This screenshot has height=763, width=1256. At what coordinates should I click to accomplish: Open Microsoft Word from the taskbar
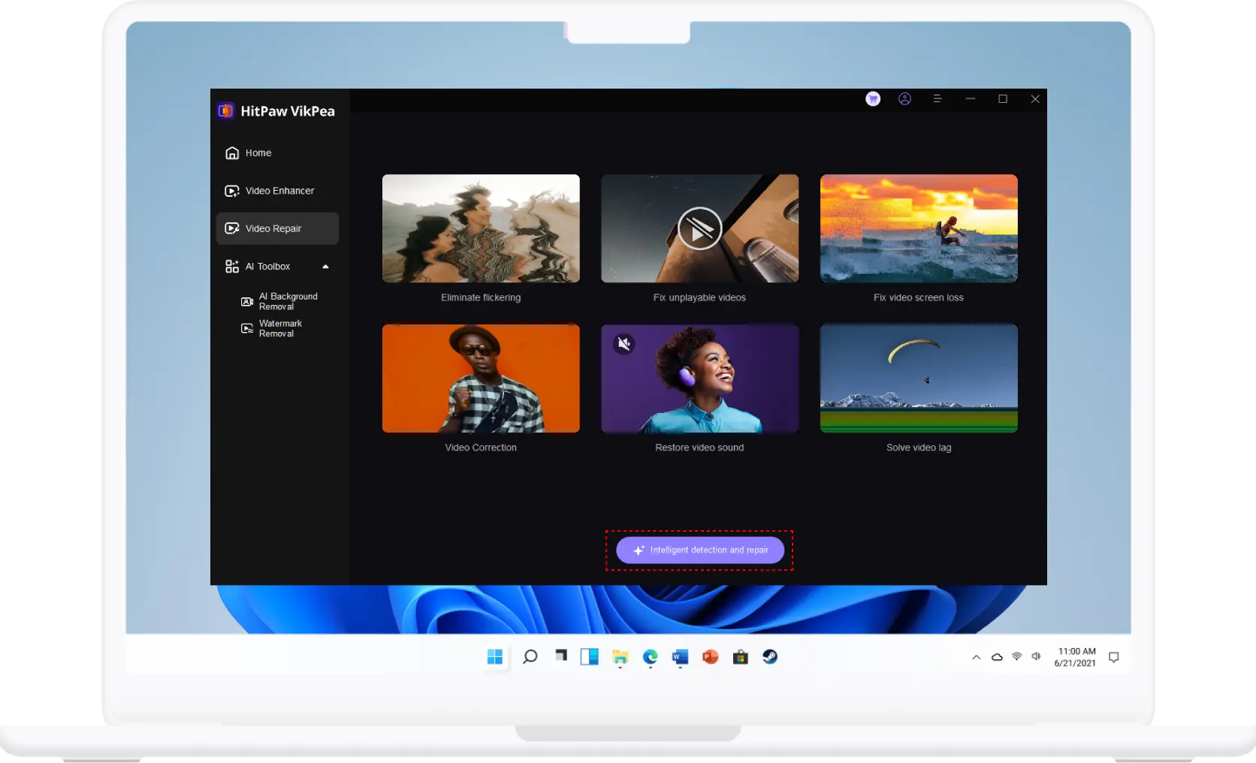[681, 657]
